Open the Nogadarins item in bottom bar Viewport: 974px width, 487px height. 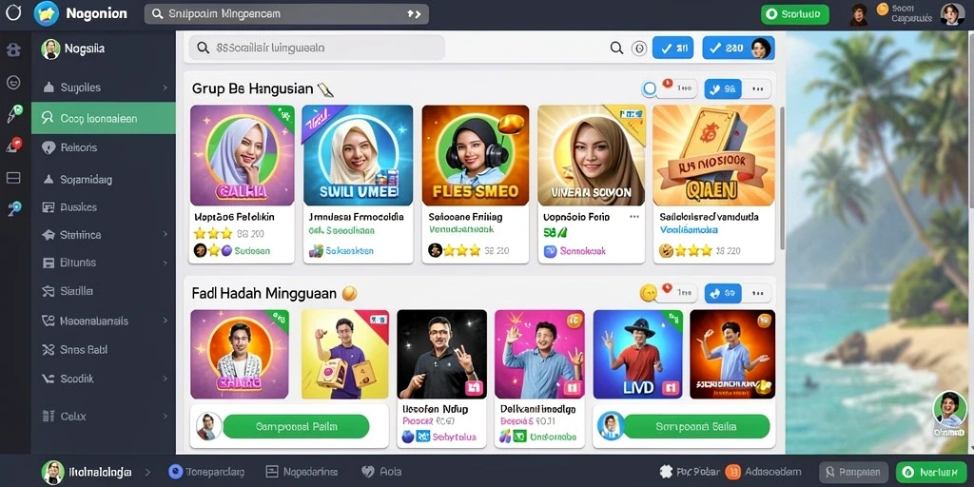coord(302,472)
